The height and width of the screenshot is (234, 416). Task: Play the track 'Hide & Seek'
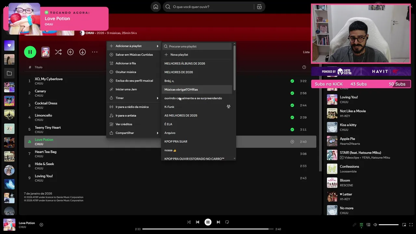tap(170, 166)
